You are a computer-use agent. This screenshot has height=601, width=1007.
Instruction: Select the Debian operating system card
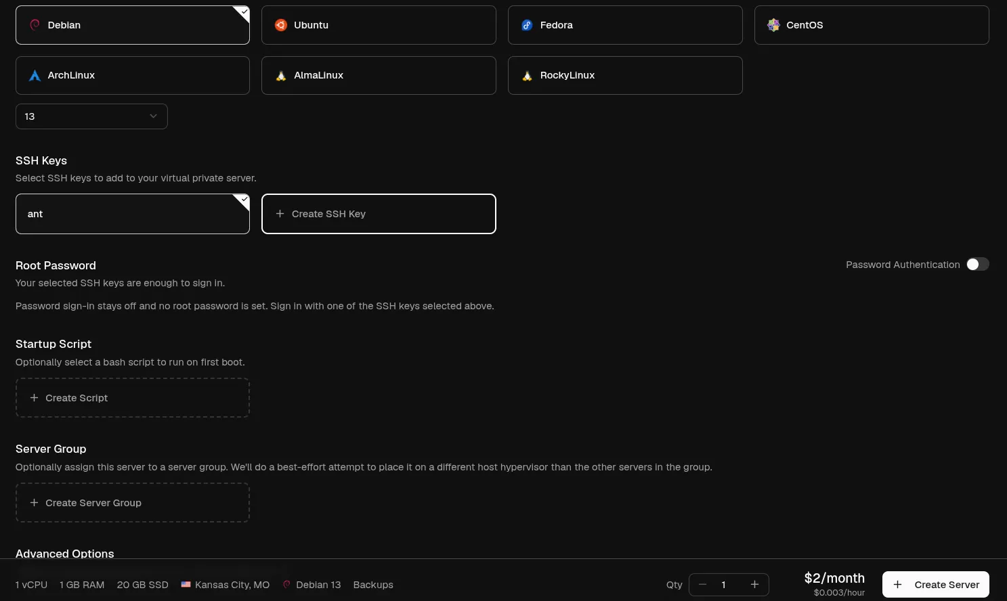click(133, 25)
